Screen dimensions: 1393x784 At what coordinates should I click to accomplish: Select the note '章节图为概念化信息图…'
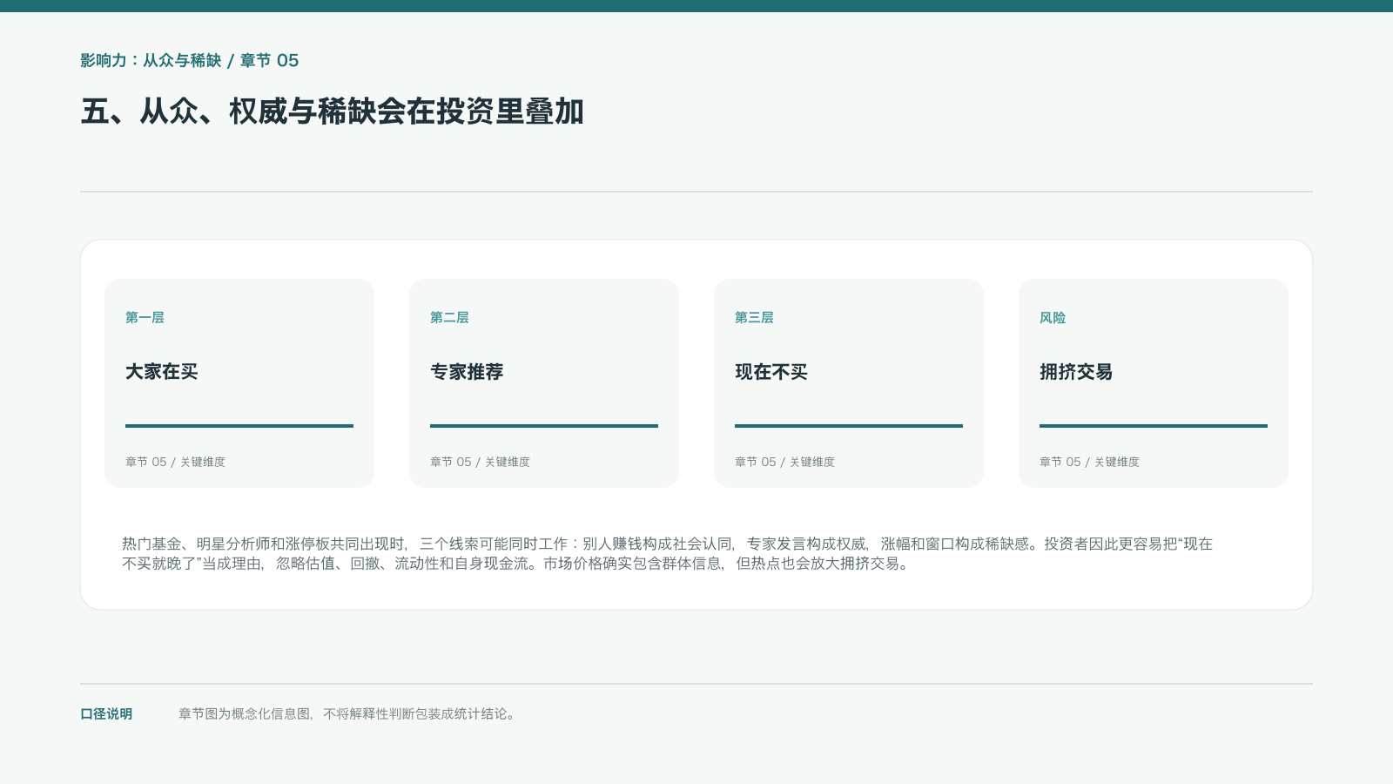[x=348, y=713]
